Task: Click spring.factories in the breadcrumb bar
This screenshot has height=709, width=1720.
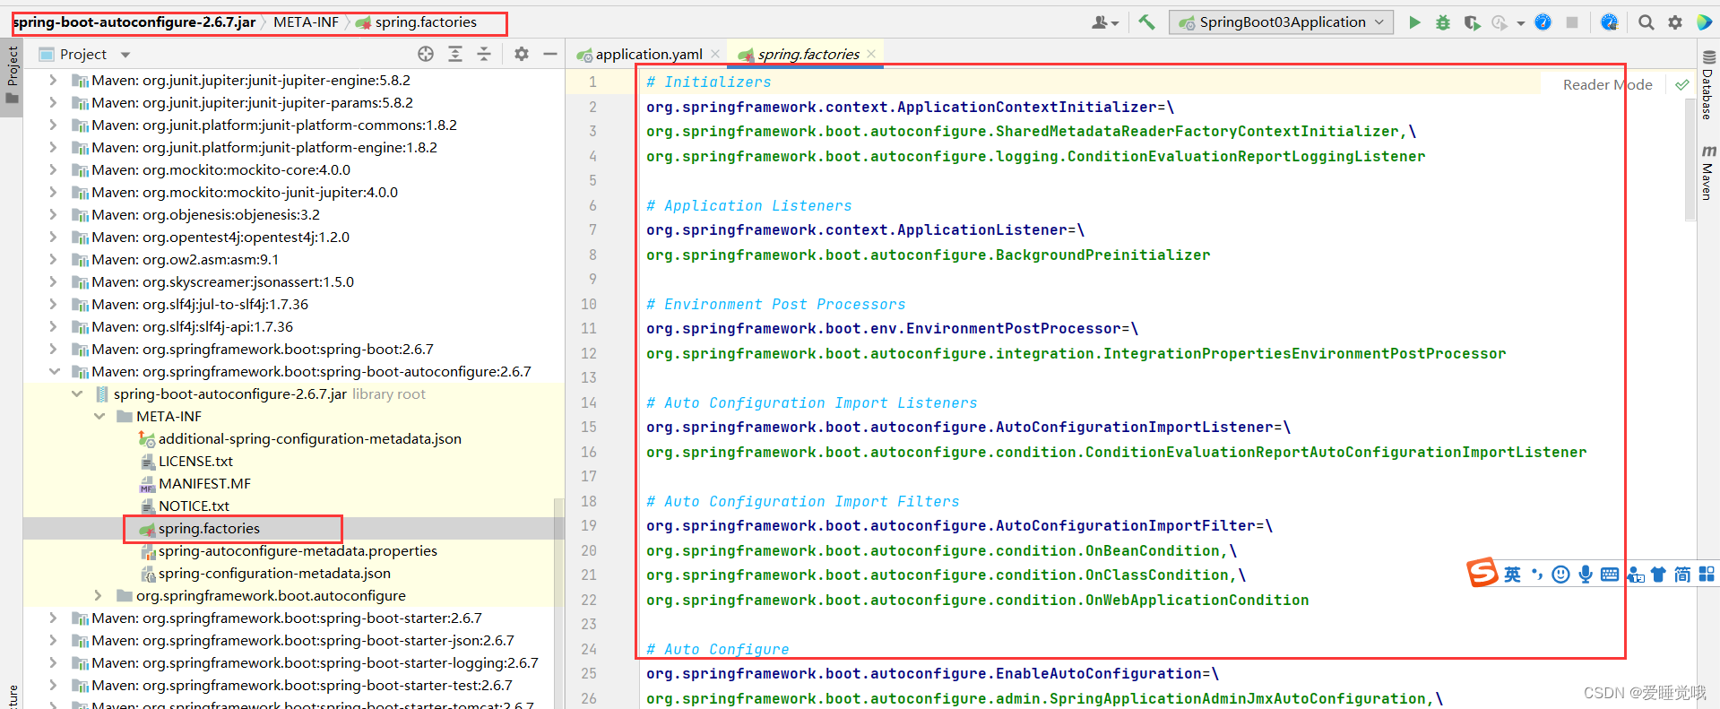Action: [417, 22]
